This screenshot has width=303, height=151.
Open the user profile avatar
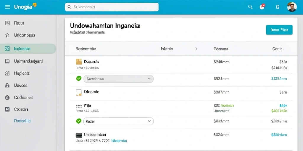click(x=292, y=7)
